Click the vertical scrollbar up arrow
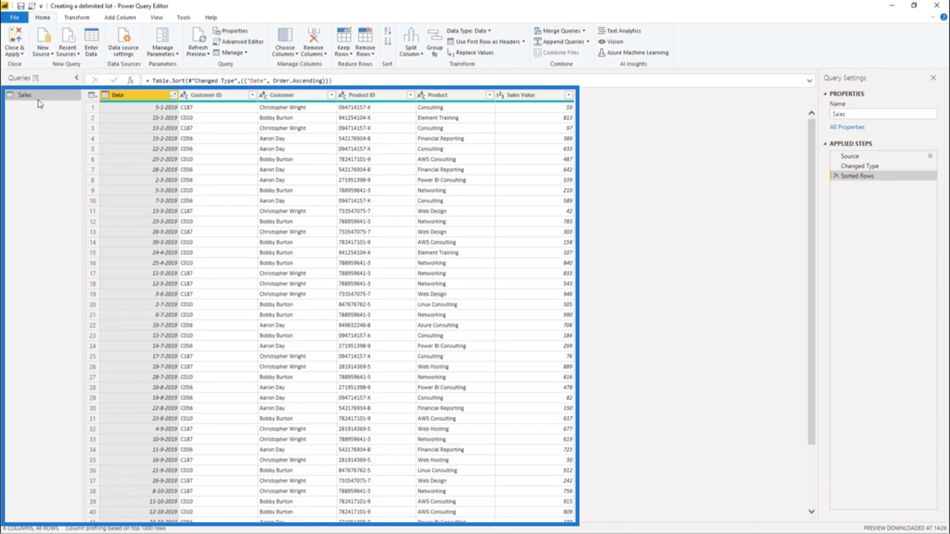 click(811, 113)
